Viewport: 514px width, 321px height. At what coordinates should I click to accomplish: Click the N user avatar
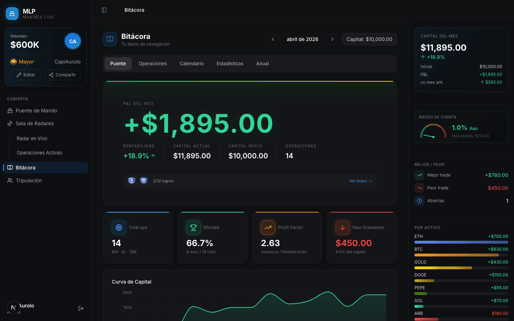[14, 307]
